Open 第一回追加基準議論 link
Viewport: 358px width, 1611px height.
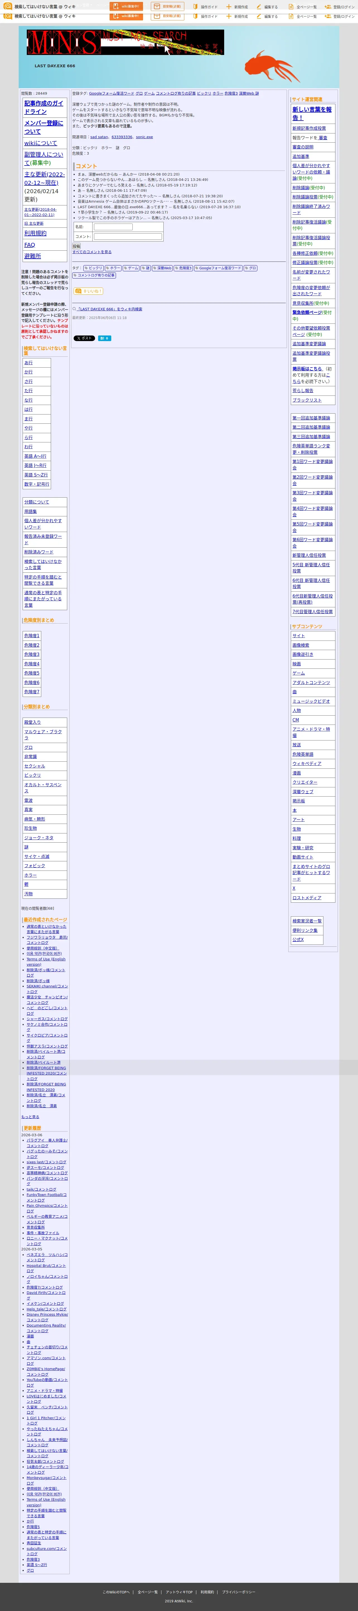pos(311,418)
